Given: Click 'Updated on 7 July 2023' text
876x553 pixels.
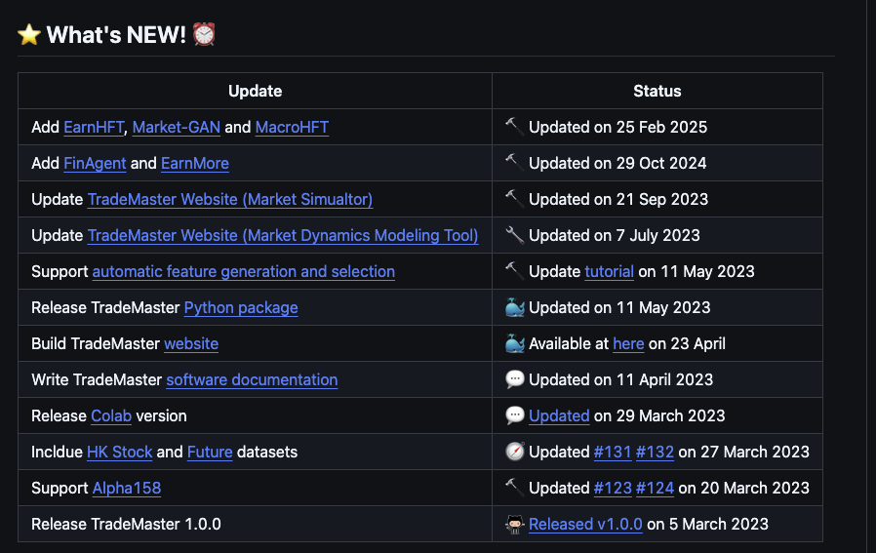Looking at the screenshot, I should (x=615, y=236).
